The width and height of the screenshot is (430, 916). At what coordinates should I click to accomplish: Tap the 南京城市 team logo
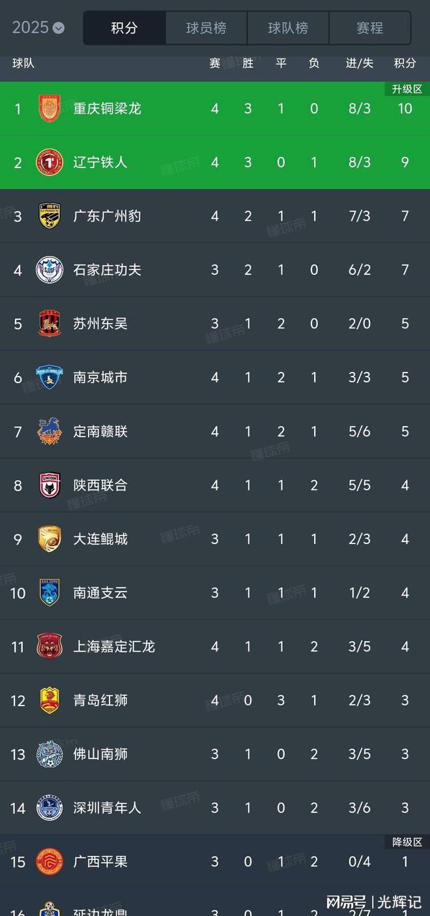[50, 377]
